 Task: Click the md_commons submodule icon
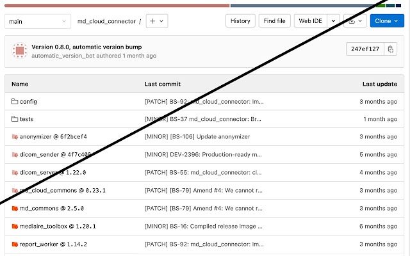click(15, 208)
